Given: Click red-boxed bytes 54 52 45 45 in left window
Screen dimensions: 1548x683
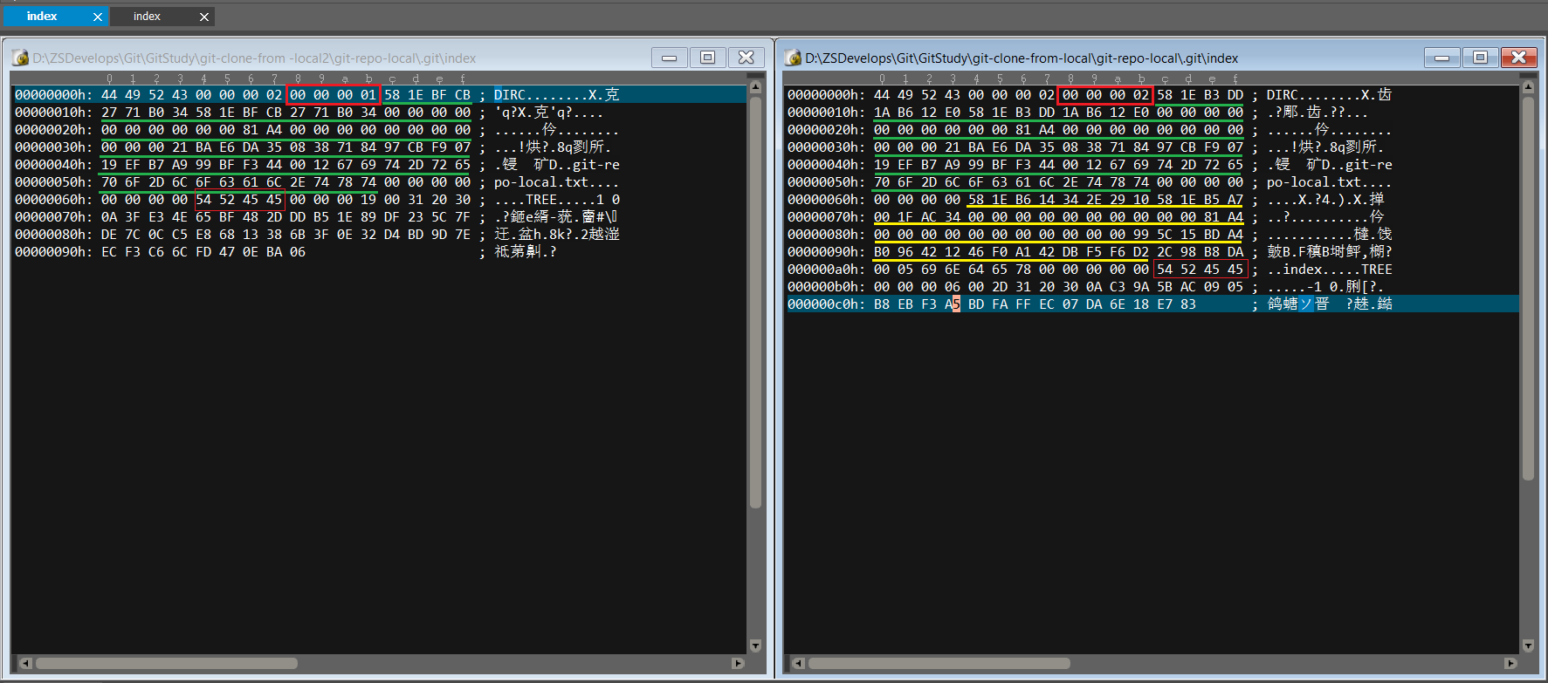Looking at the screenshot, I should coord(238,200).
